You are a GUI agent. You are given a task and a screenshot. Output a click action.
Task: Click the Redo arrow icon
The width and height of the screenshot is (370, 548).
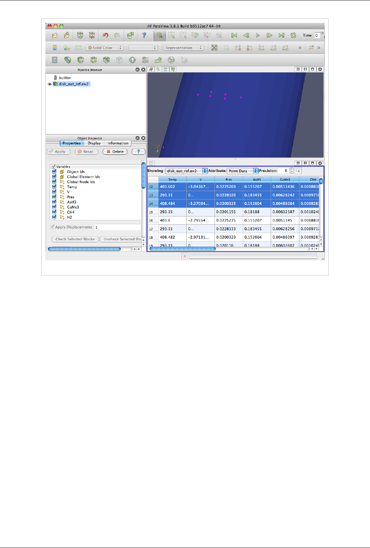click(117, 35)
